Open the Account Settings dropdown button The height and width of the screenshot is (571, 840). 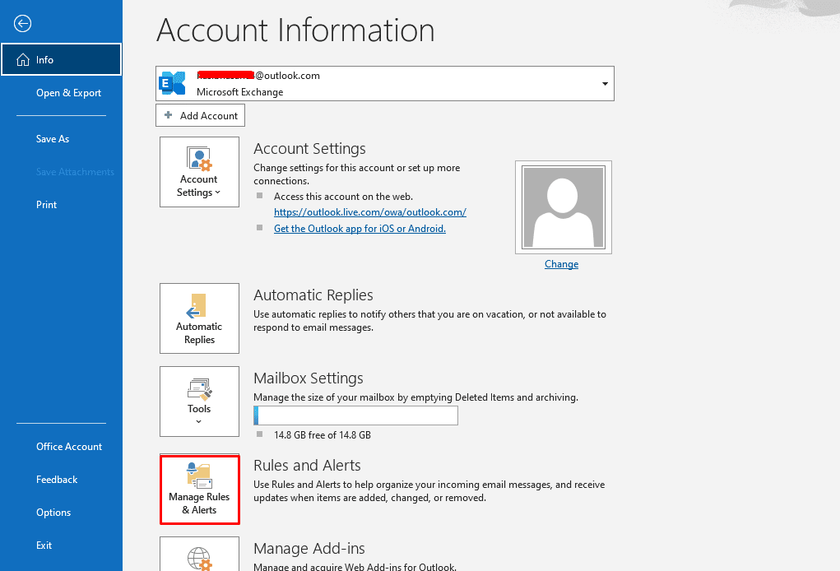click(x=199, y=172)
